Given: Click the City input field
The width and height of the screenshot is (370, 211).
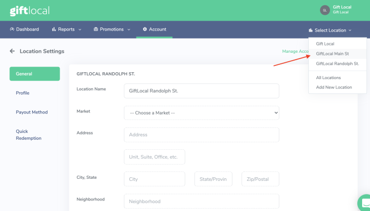Looking at the screenshot, I should pyautogui.click(x=154, y=179).
